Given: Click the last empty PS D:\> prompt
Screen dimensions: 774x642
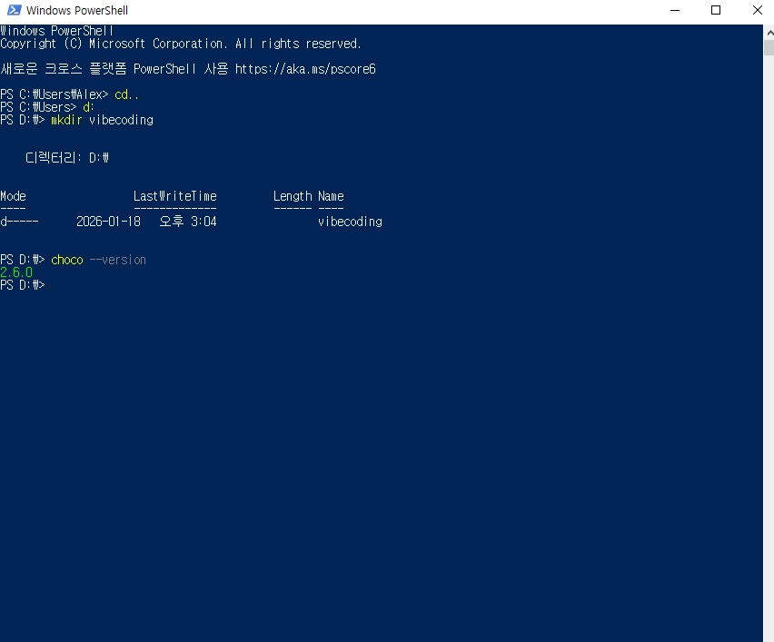Looking at the screenshot, I should 23,285.
